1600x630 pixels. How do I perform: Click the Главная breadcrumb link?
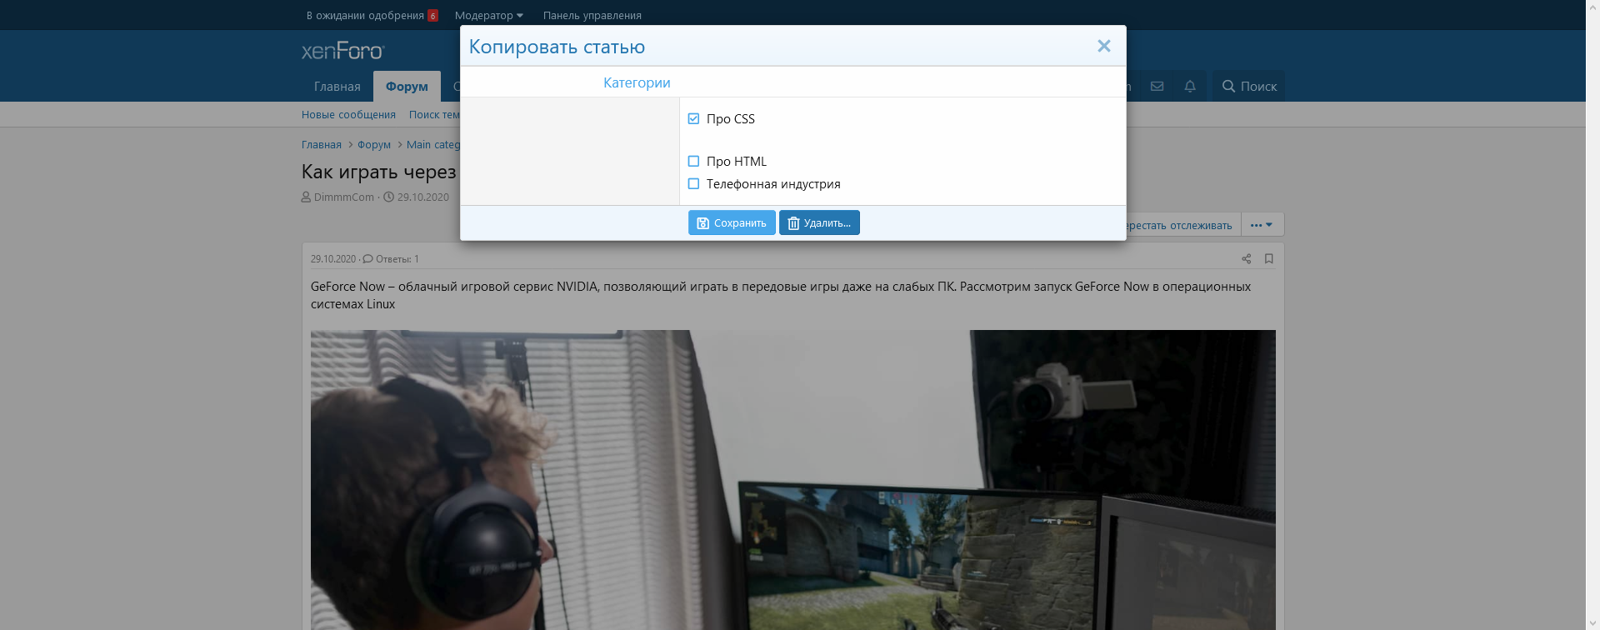322,145
